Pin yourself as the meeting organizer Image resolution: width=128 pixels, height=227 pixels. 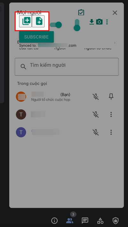click(x=111, y=97)
